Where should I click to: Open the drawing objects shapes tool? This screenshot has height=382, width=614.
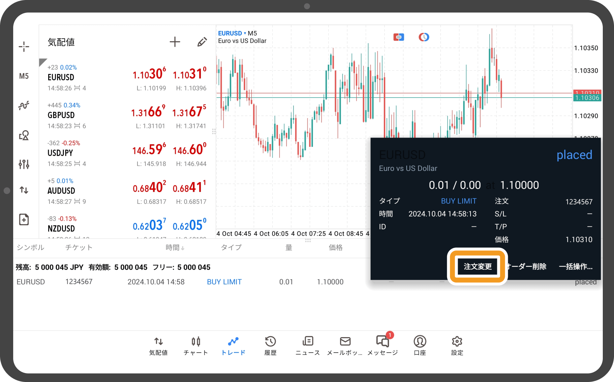click(x=24, y=135)
